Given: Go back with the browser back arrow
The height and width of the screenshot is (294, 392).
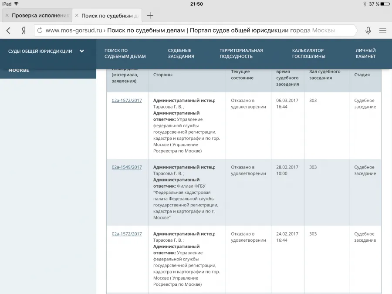Looking at the screenshot, I should pyautogui.click(x=8, y=30).
